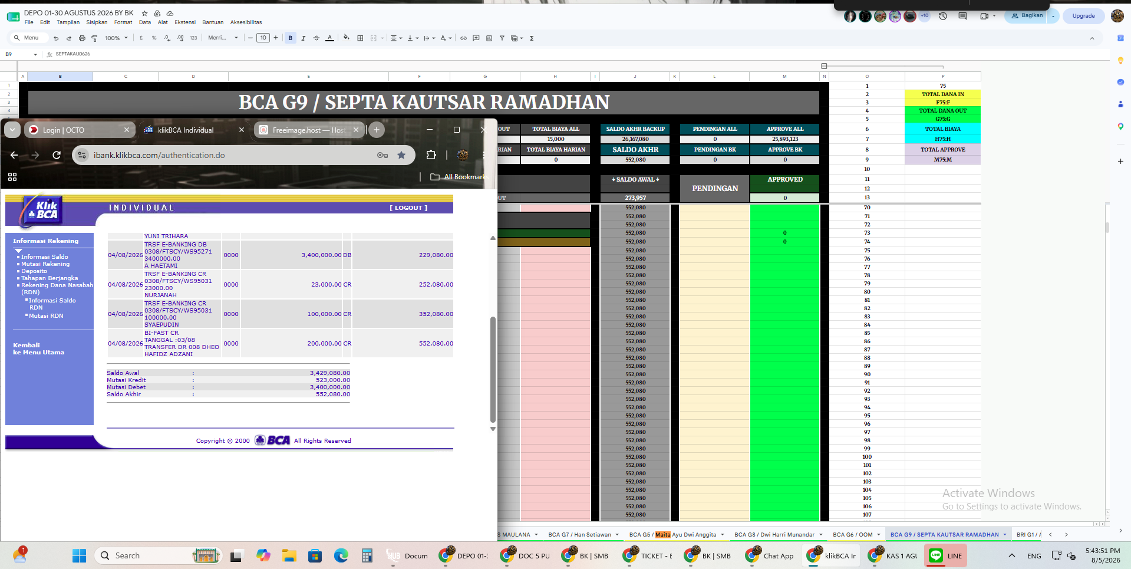Reload the klikBCA page
Viewport: 1131px width, 569px height.
57,155
